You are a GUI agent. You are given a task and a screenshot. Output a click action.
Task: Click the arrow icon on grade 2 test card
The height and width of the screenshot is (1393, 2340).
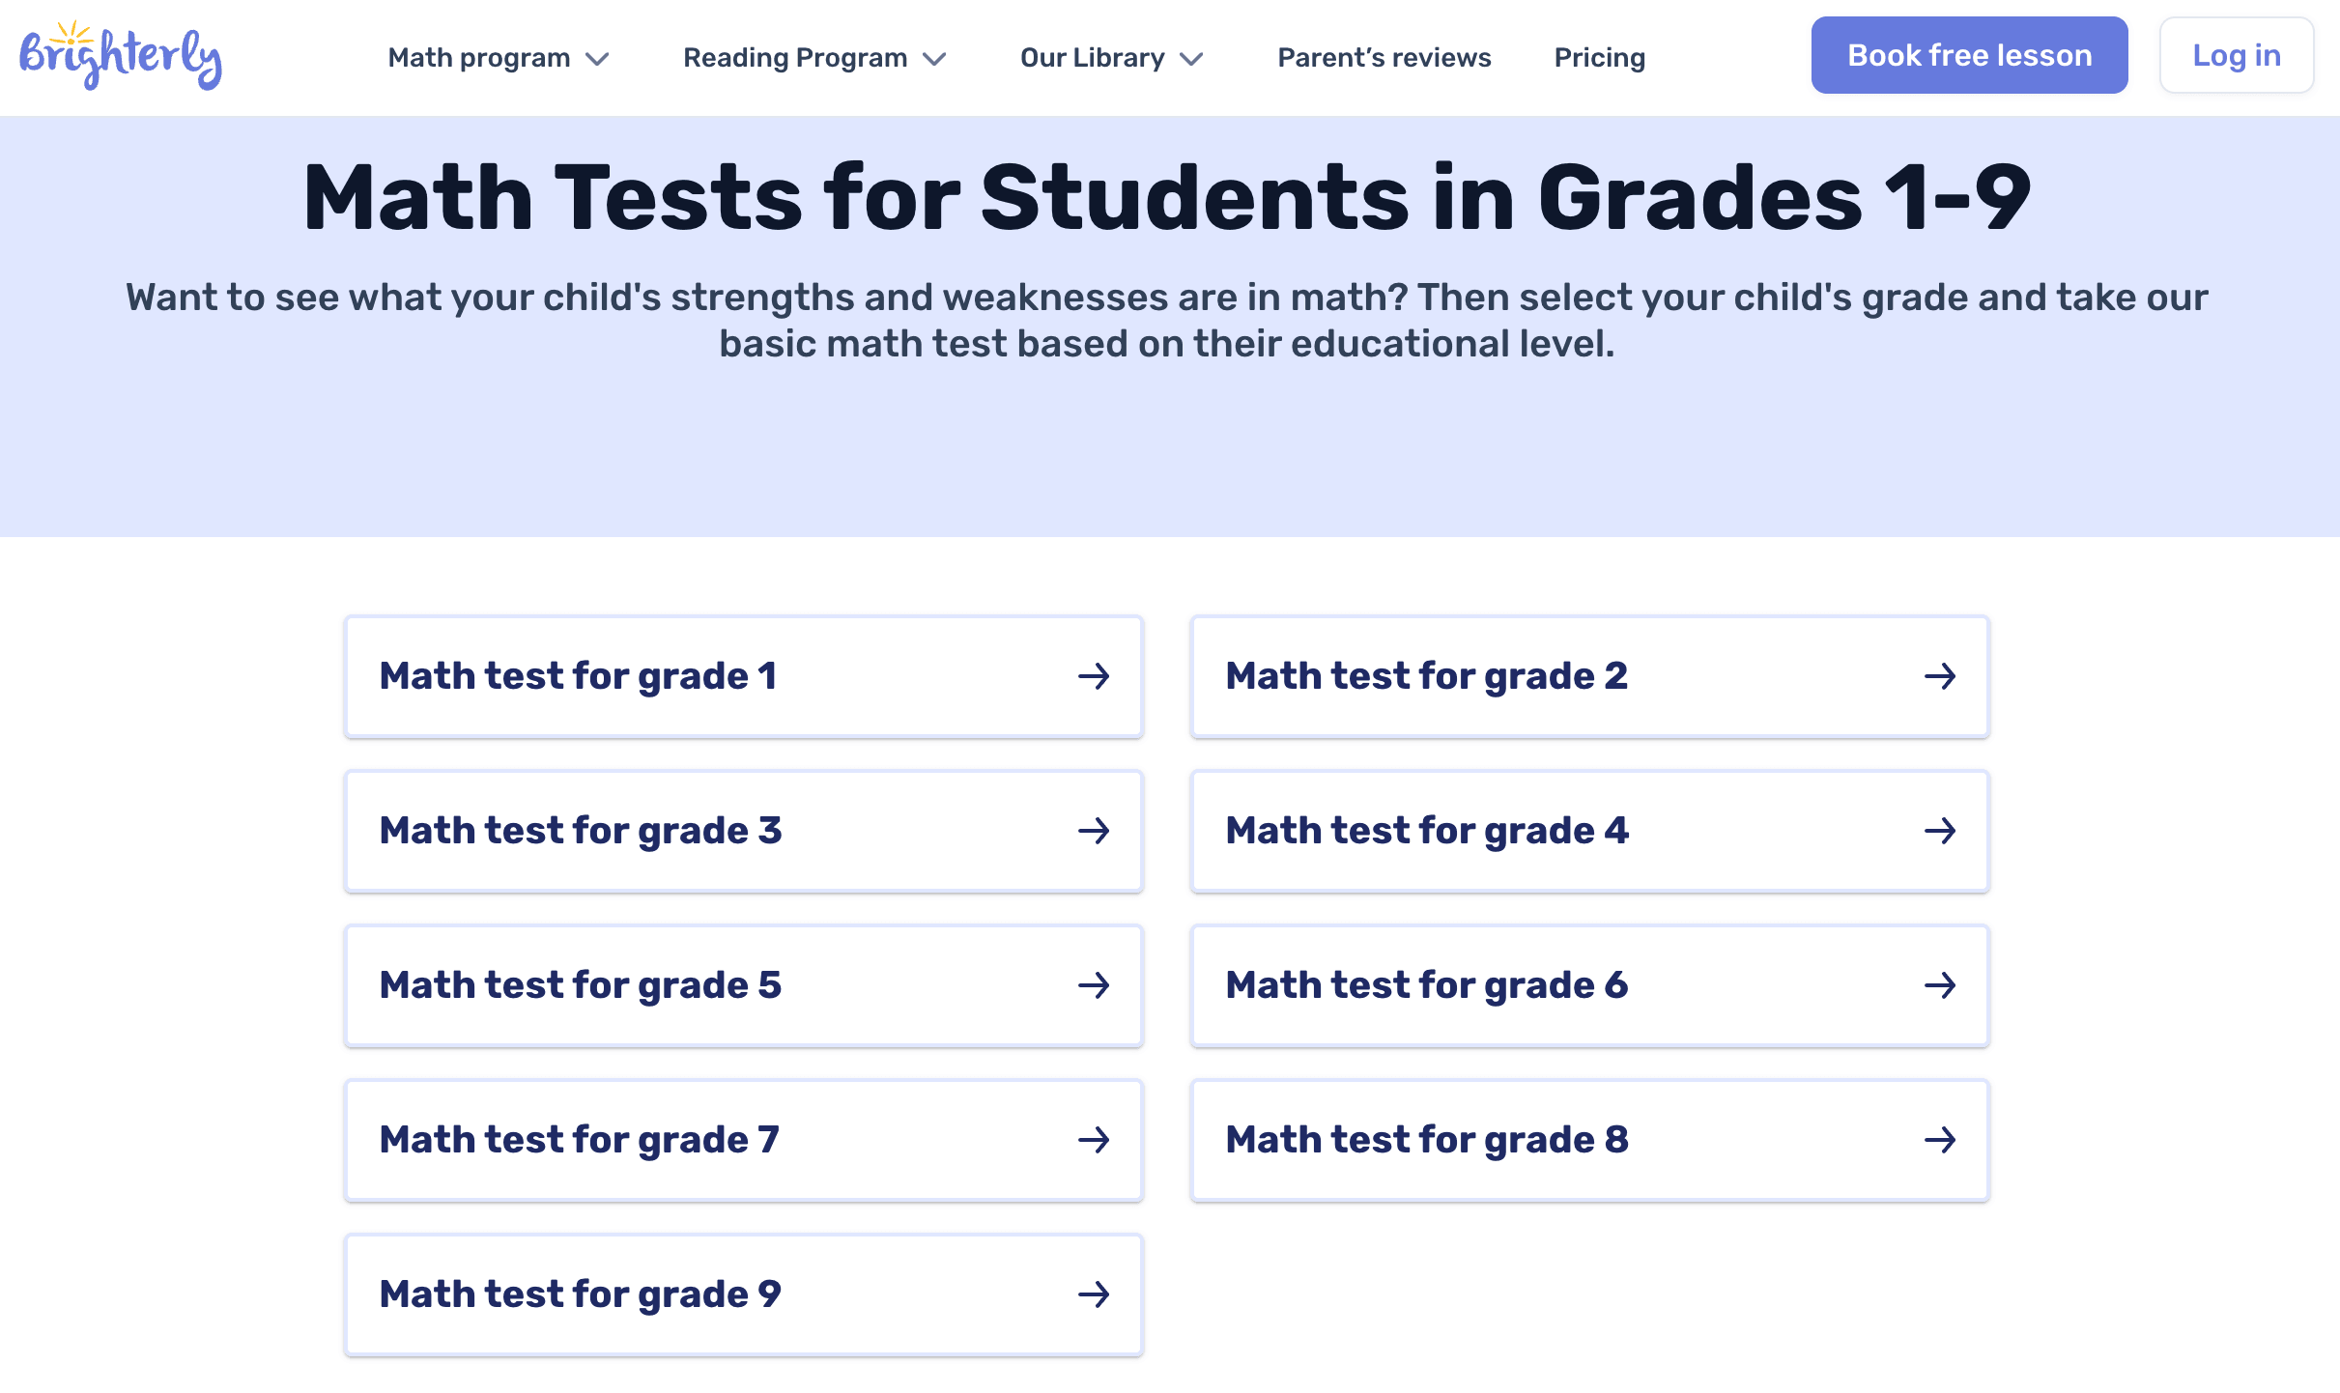(1941, 676)
